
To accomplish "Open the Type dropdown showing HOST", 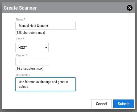I will (32, 48).
